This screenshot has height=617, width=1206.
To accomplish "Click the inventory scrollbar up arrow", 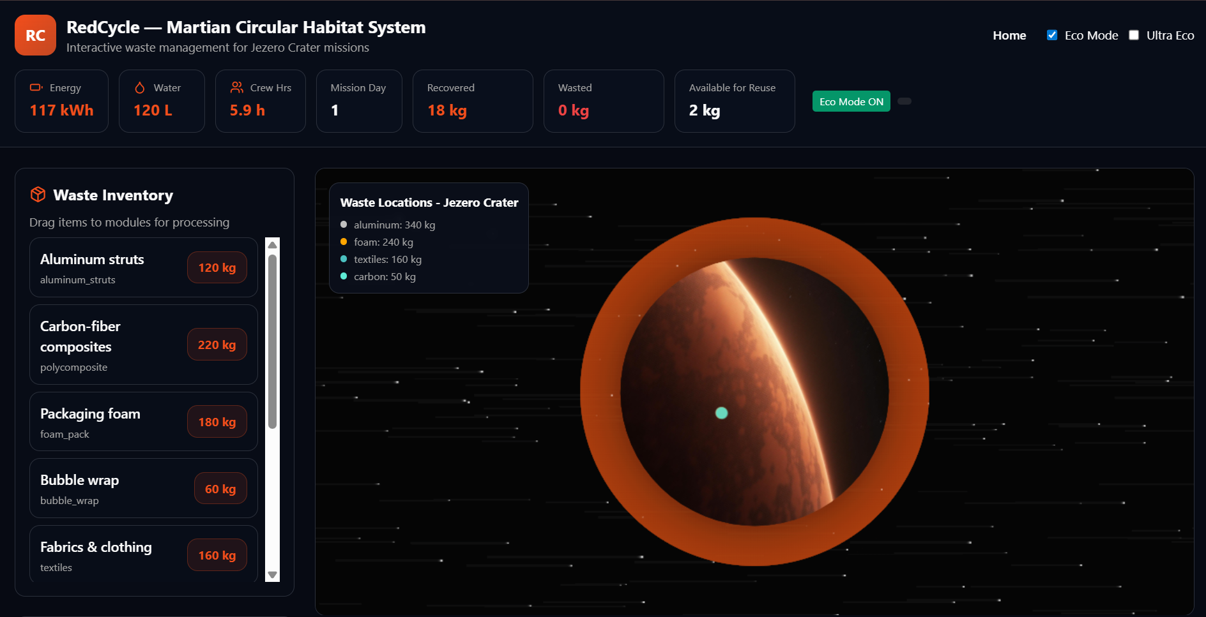I will (273, 245).
